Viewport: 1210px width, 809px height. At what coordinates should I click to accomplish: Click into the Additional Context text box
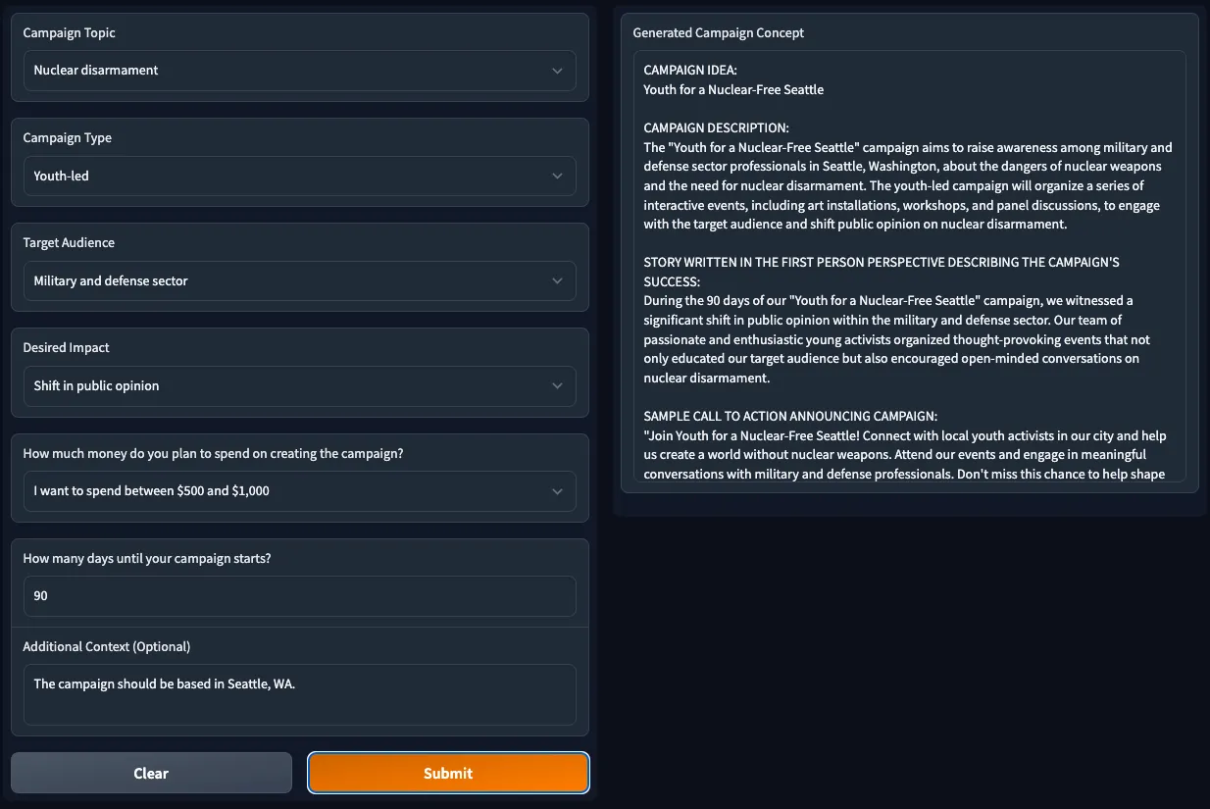pos(299,694)
